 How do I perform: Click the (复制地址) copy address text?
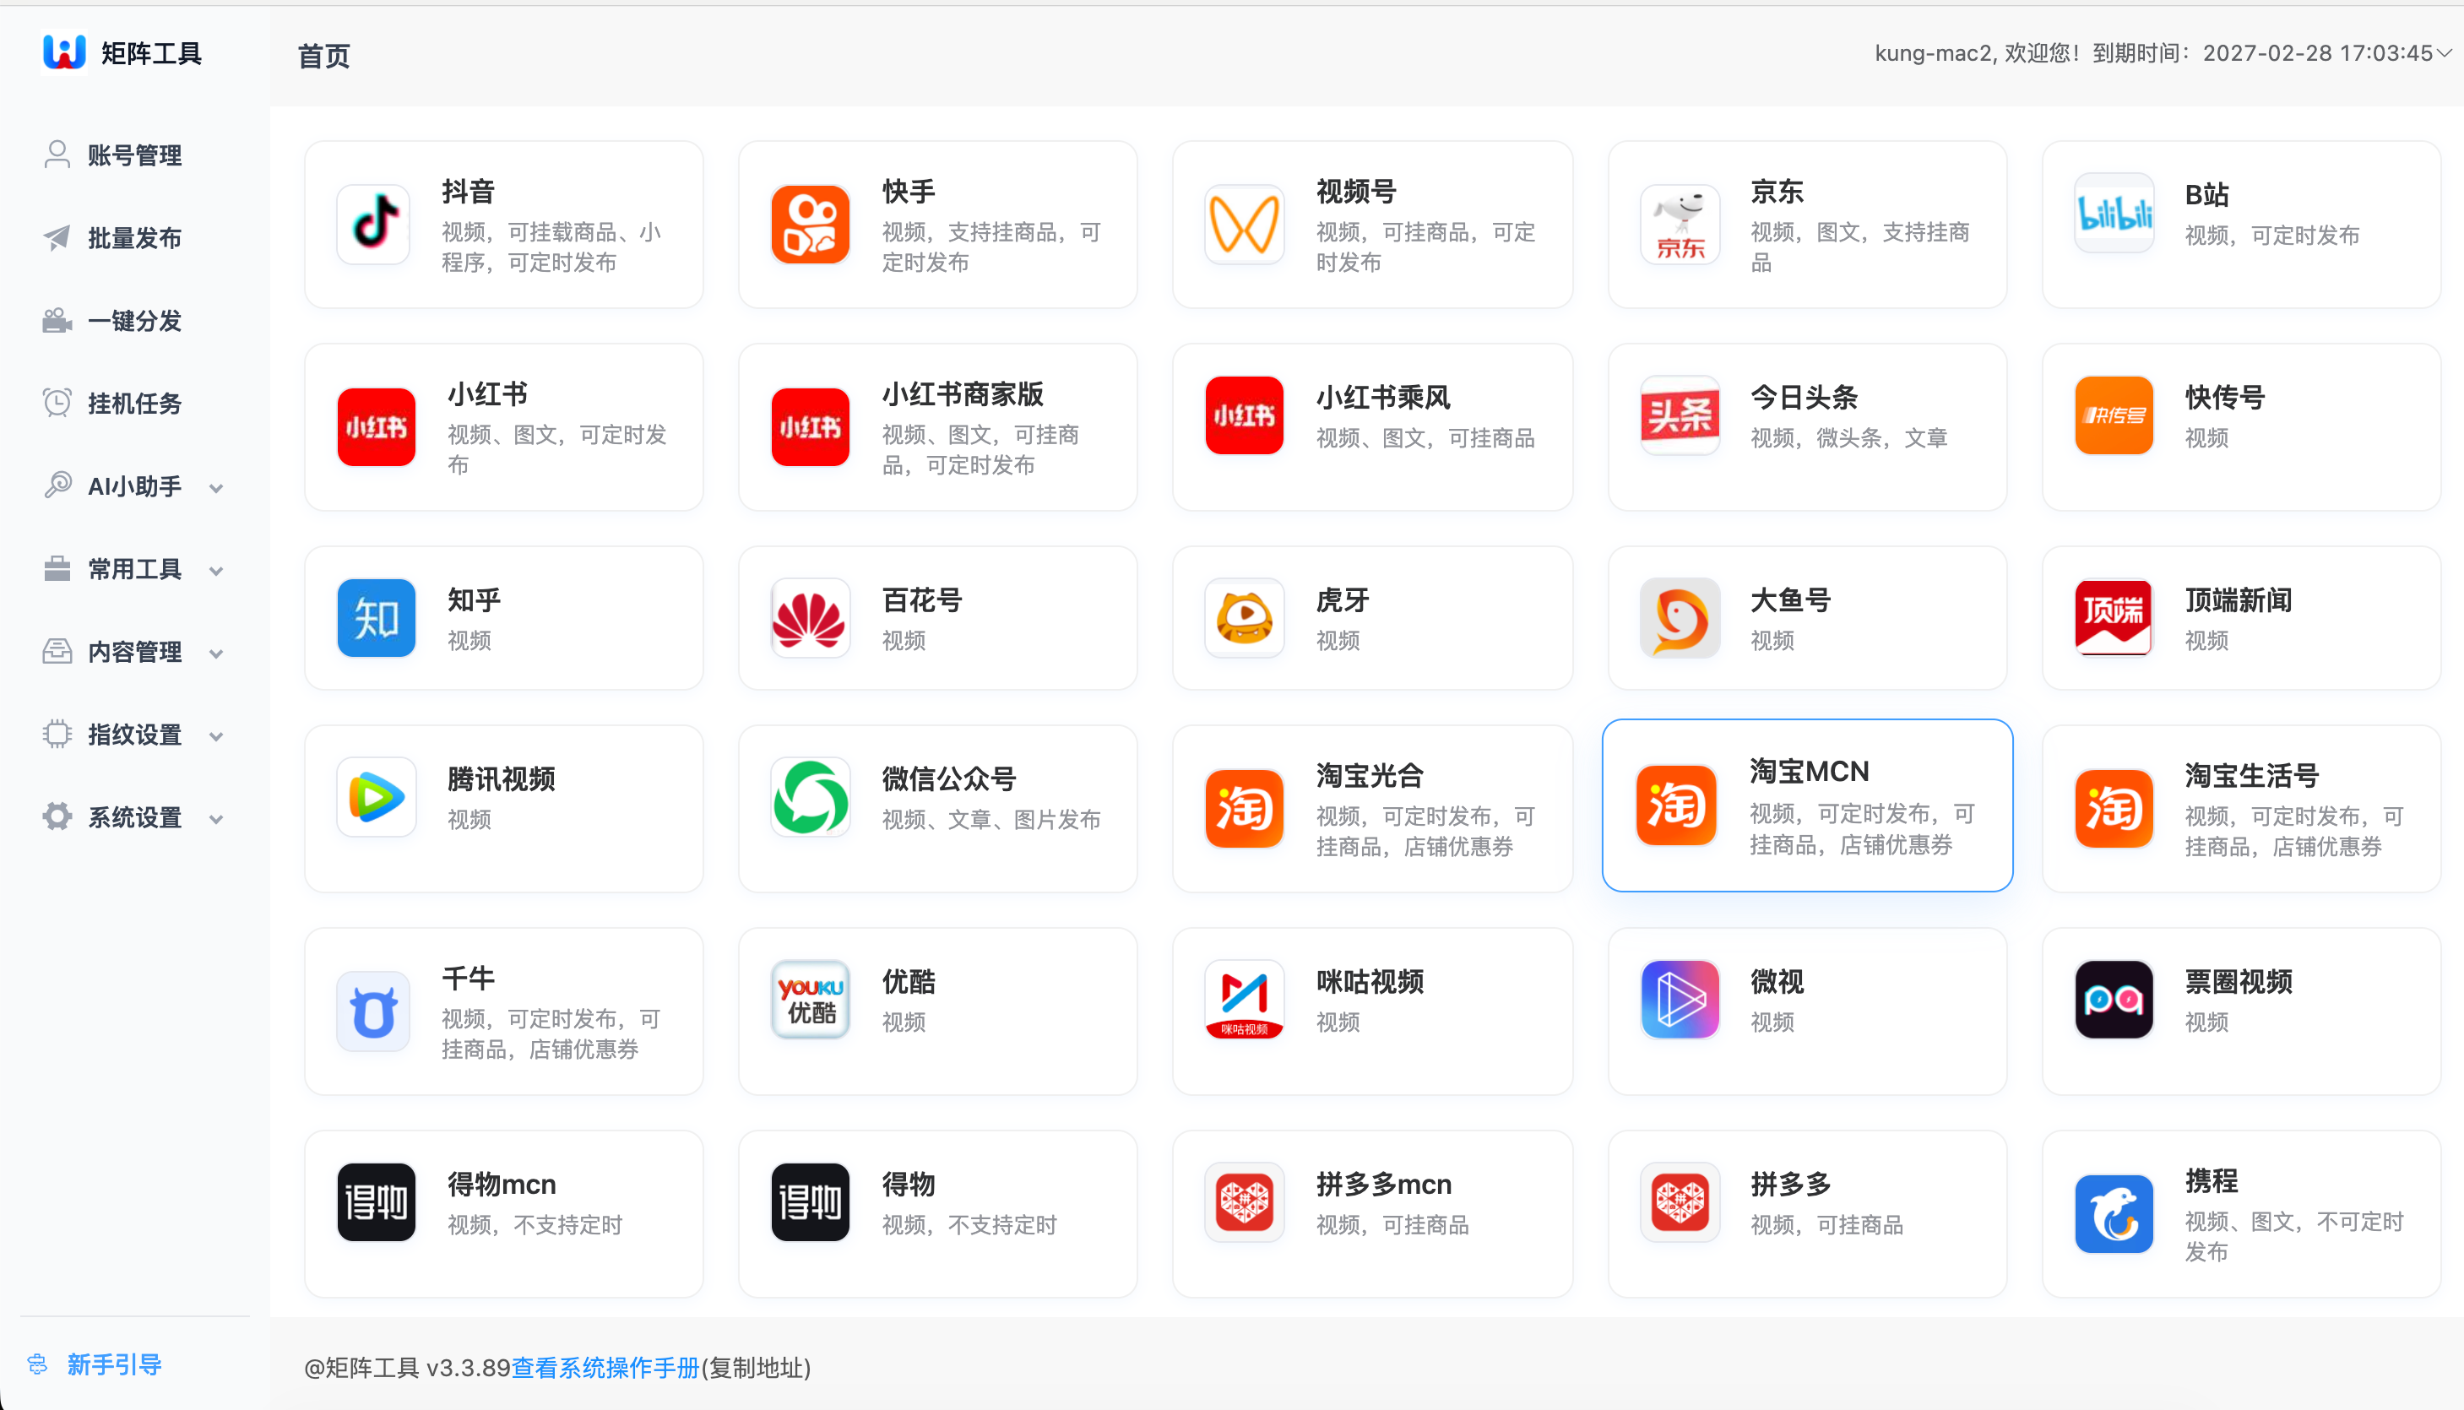[x=757, y=1368]
